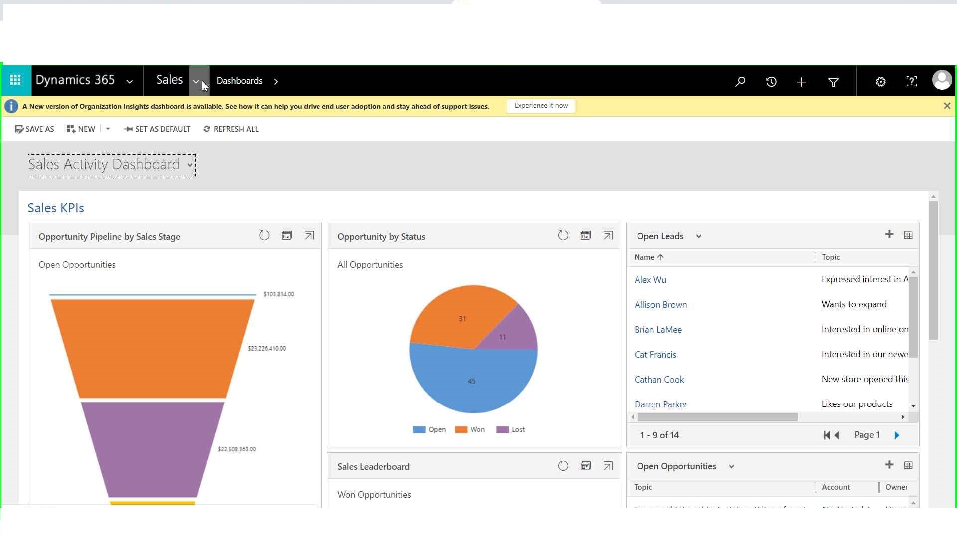Expand the Sales Activity Dashboard selector
This screenshot has width=957, height=538.
coord(190,165)
